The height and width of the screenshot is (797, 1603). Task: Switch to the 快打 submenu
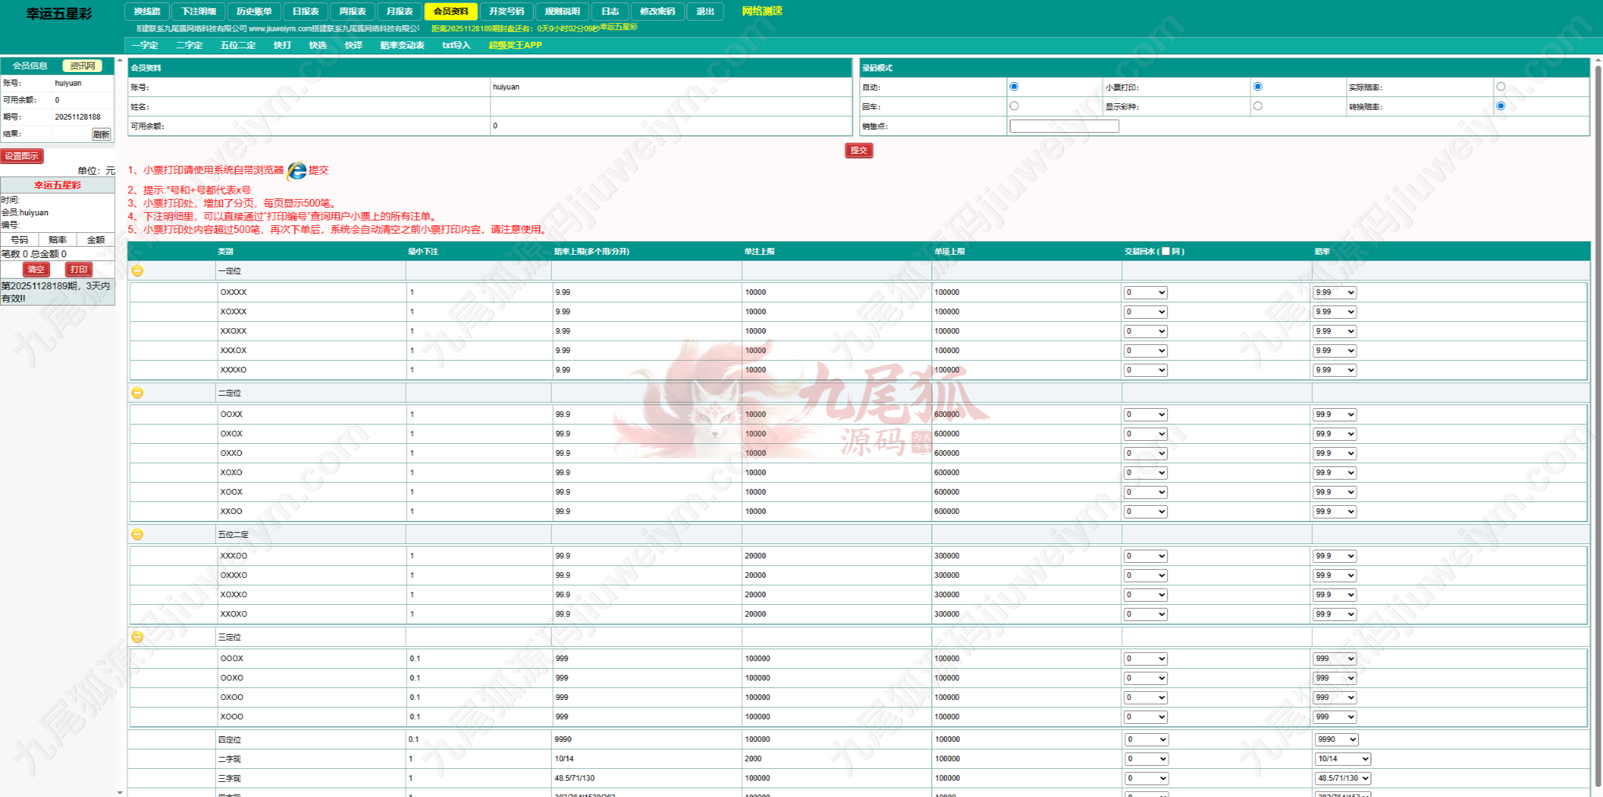[282, 45]
